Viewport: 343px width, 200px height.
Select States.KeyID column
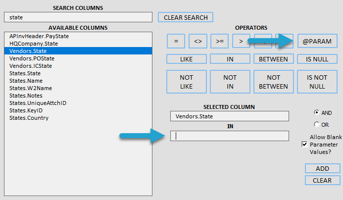coord(78,110)
